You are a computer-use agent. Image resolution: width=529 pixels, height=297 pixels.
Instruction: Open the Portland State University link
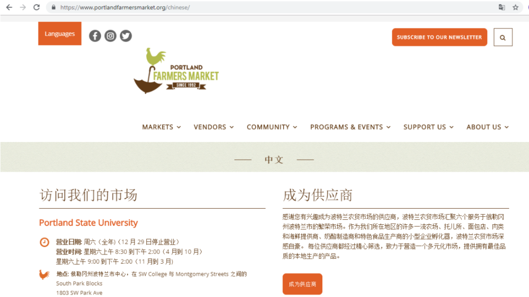(89, 223)
